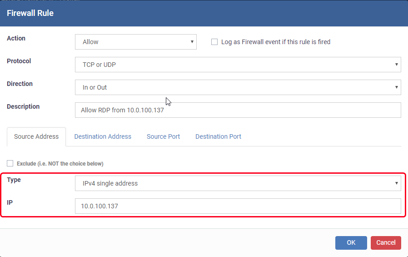408x257 pixels.
Task: Select the Source Address tab
Action: click(36, 137)
